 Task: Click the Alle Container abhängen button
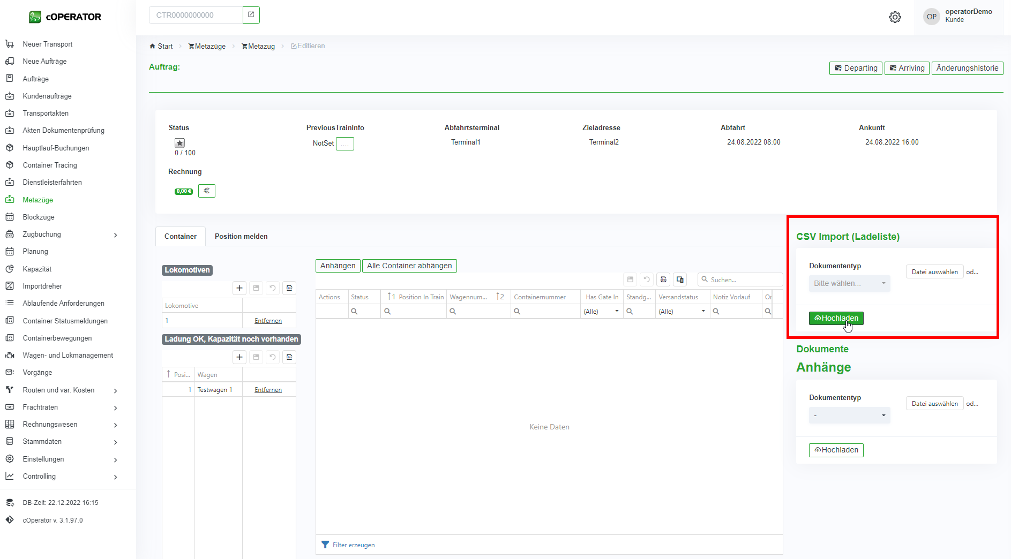(409, 266)
